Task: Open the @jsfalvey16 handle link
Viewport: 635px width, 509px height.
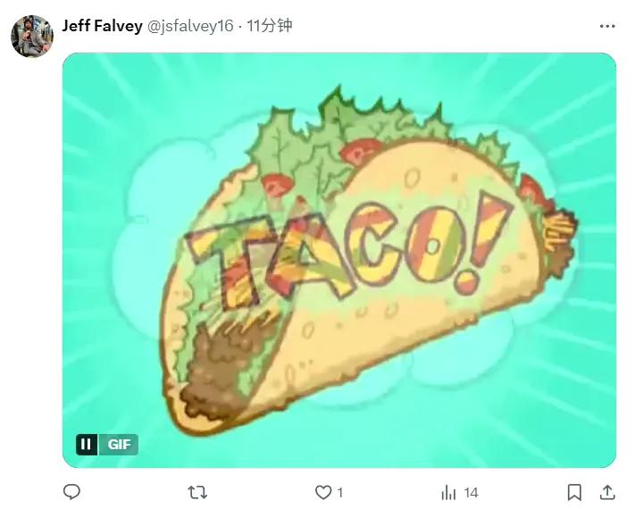Action: point(190,26)
